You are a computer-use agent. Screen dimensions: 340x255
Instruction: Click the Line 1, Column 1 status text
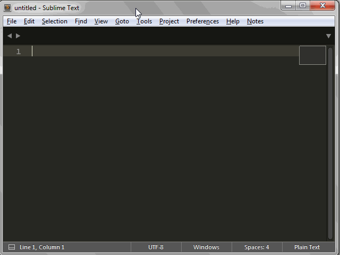pyautogui.click(x=42, y=247)
